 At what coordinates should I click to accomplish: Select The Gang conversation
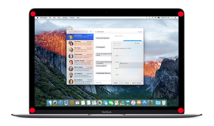coord(80,43)
